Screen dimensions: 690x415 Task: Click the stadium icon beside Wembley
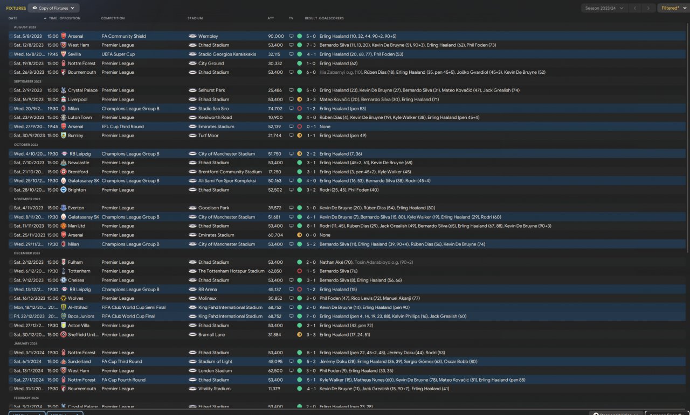[192, 36]
